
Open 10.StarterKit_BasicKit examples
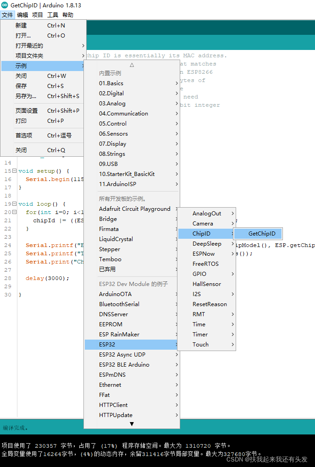[x=132, y=174]
